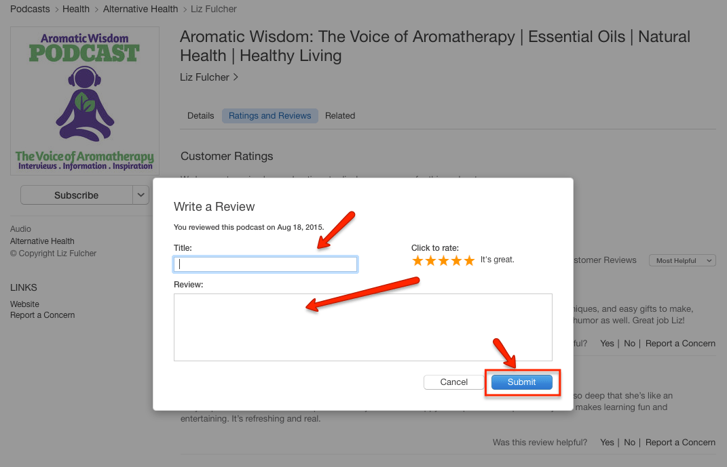Click the Aromatic Wisdom podcast artwork

pos(85,101)
